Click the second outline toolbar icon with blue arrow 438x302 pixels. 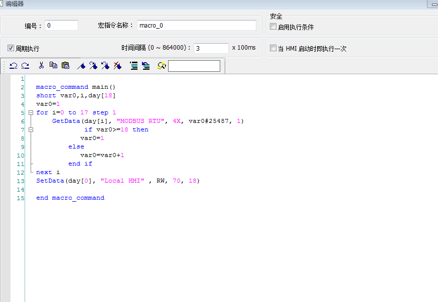tap(146, 66)
